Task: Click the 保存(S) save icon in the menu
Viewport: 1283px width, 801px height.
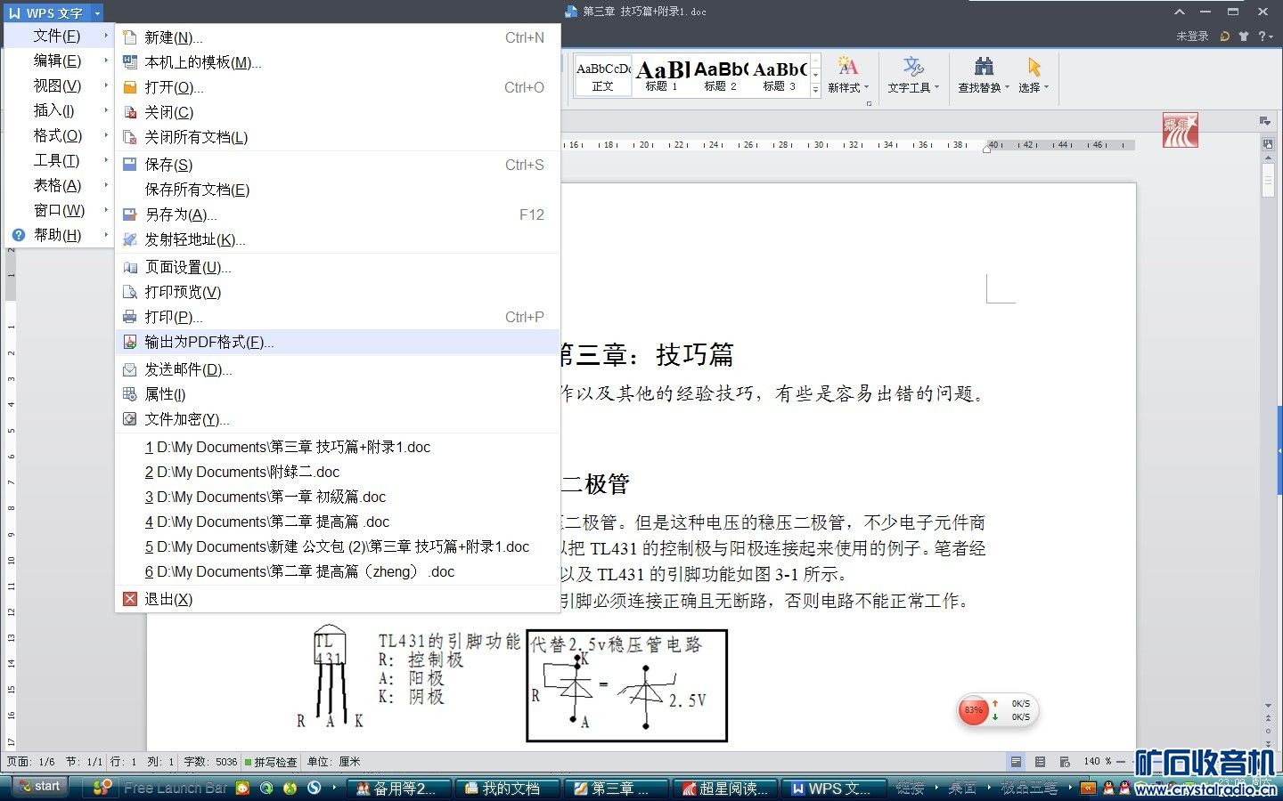Action: 129,164
